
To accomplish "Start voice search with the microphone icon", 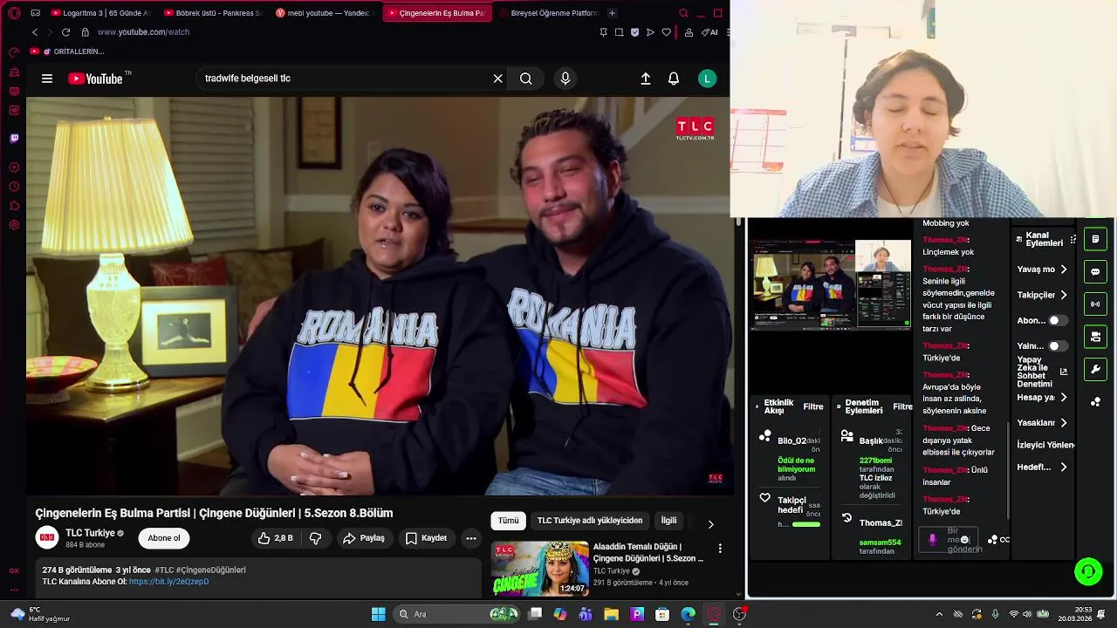I will pyautogui.click(x=565, y=78).
